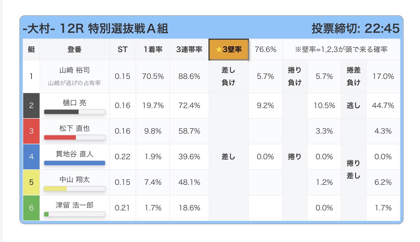Click 中山 翔太 yellow progress bar
The width and height of the screenshot is (420, 242).
tap(75, 189)
